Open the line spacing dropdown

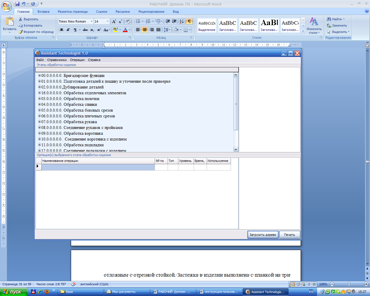[167, 30]
